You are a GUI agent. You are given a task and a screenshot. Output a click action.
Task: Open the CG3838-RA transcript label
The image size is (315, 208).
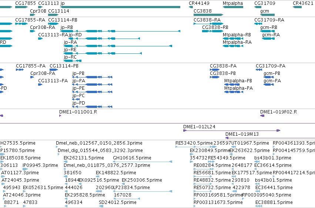click(x=207, y=20)
